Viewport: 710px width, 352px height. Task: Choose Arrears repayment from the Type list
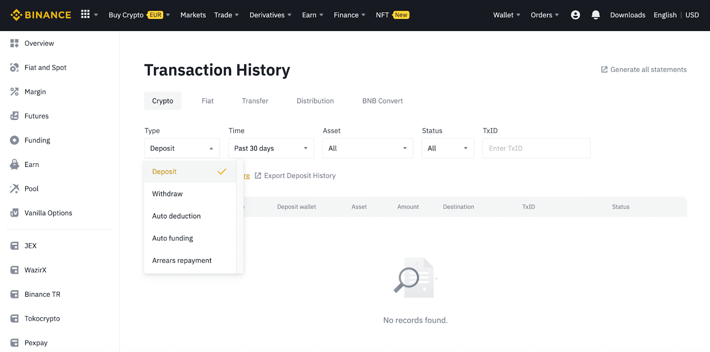click(190, 260)
